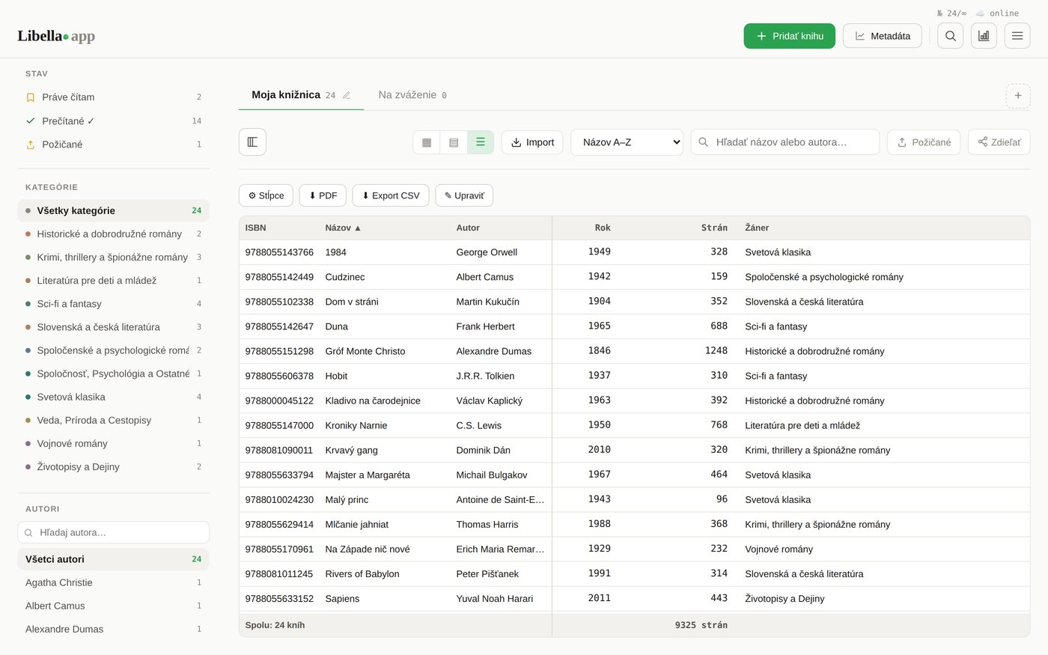Click the Pridať knihu button
Screen dimensions: 1048x655
pyautogui.click(x=789, y=36)
